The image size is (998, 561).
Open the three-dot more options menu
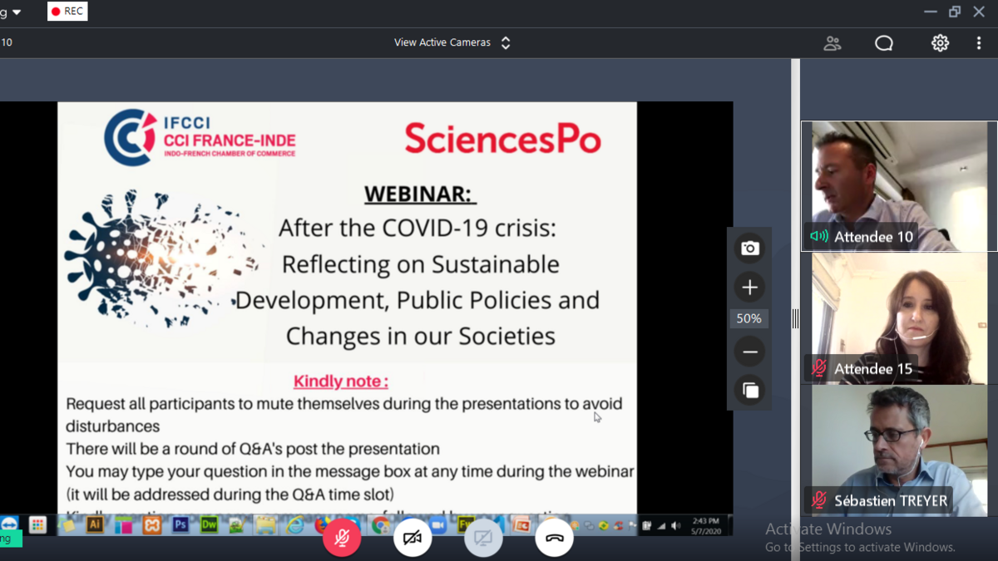tap(979, 43)
